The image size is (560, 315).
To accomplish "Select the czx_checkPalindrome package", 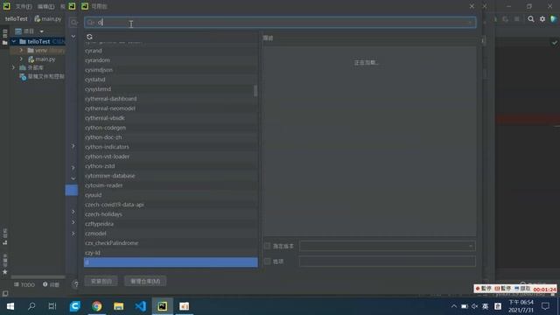I will click(171, 243).
